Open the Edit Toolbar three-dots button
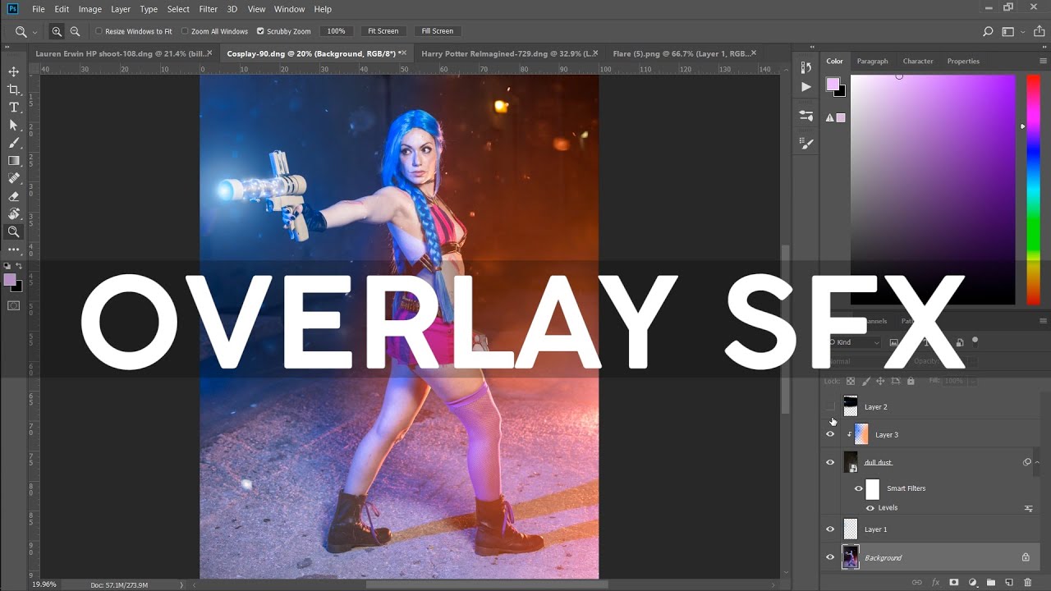1051x591 pixels. pos(13,250)
